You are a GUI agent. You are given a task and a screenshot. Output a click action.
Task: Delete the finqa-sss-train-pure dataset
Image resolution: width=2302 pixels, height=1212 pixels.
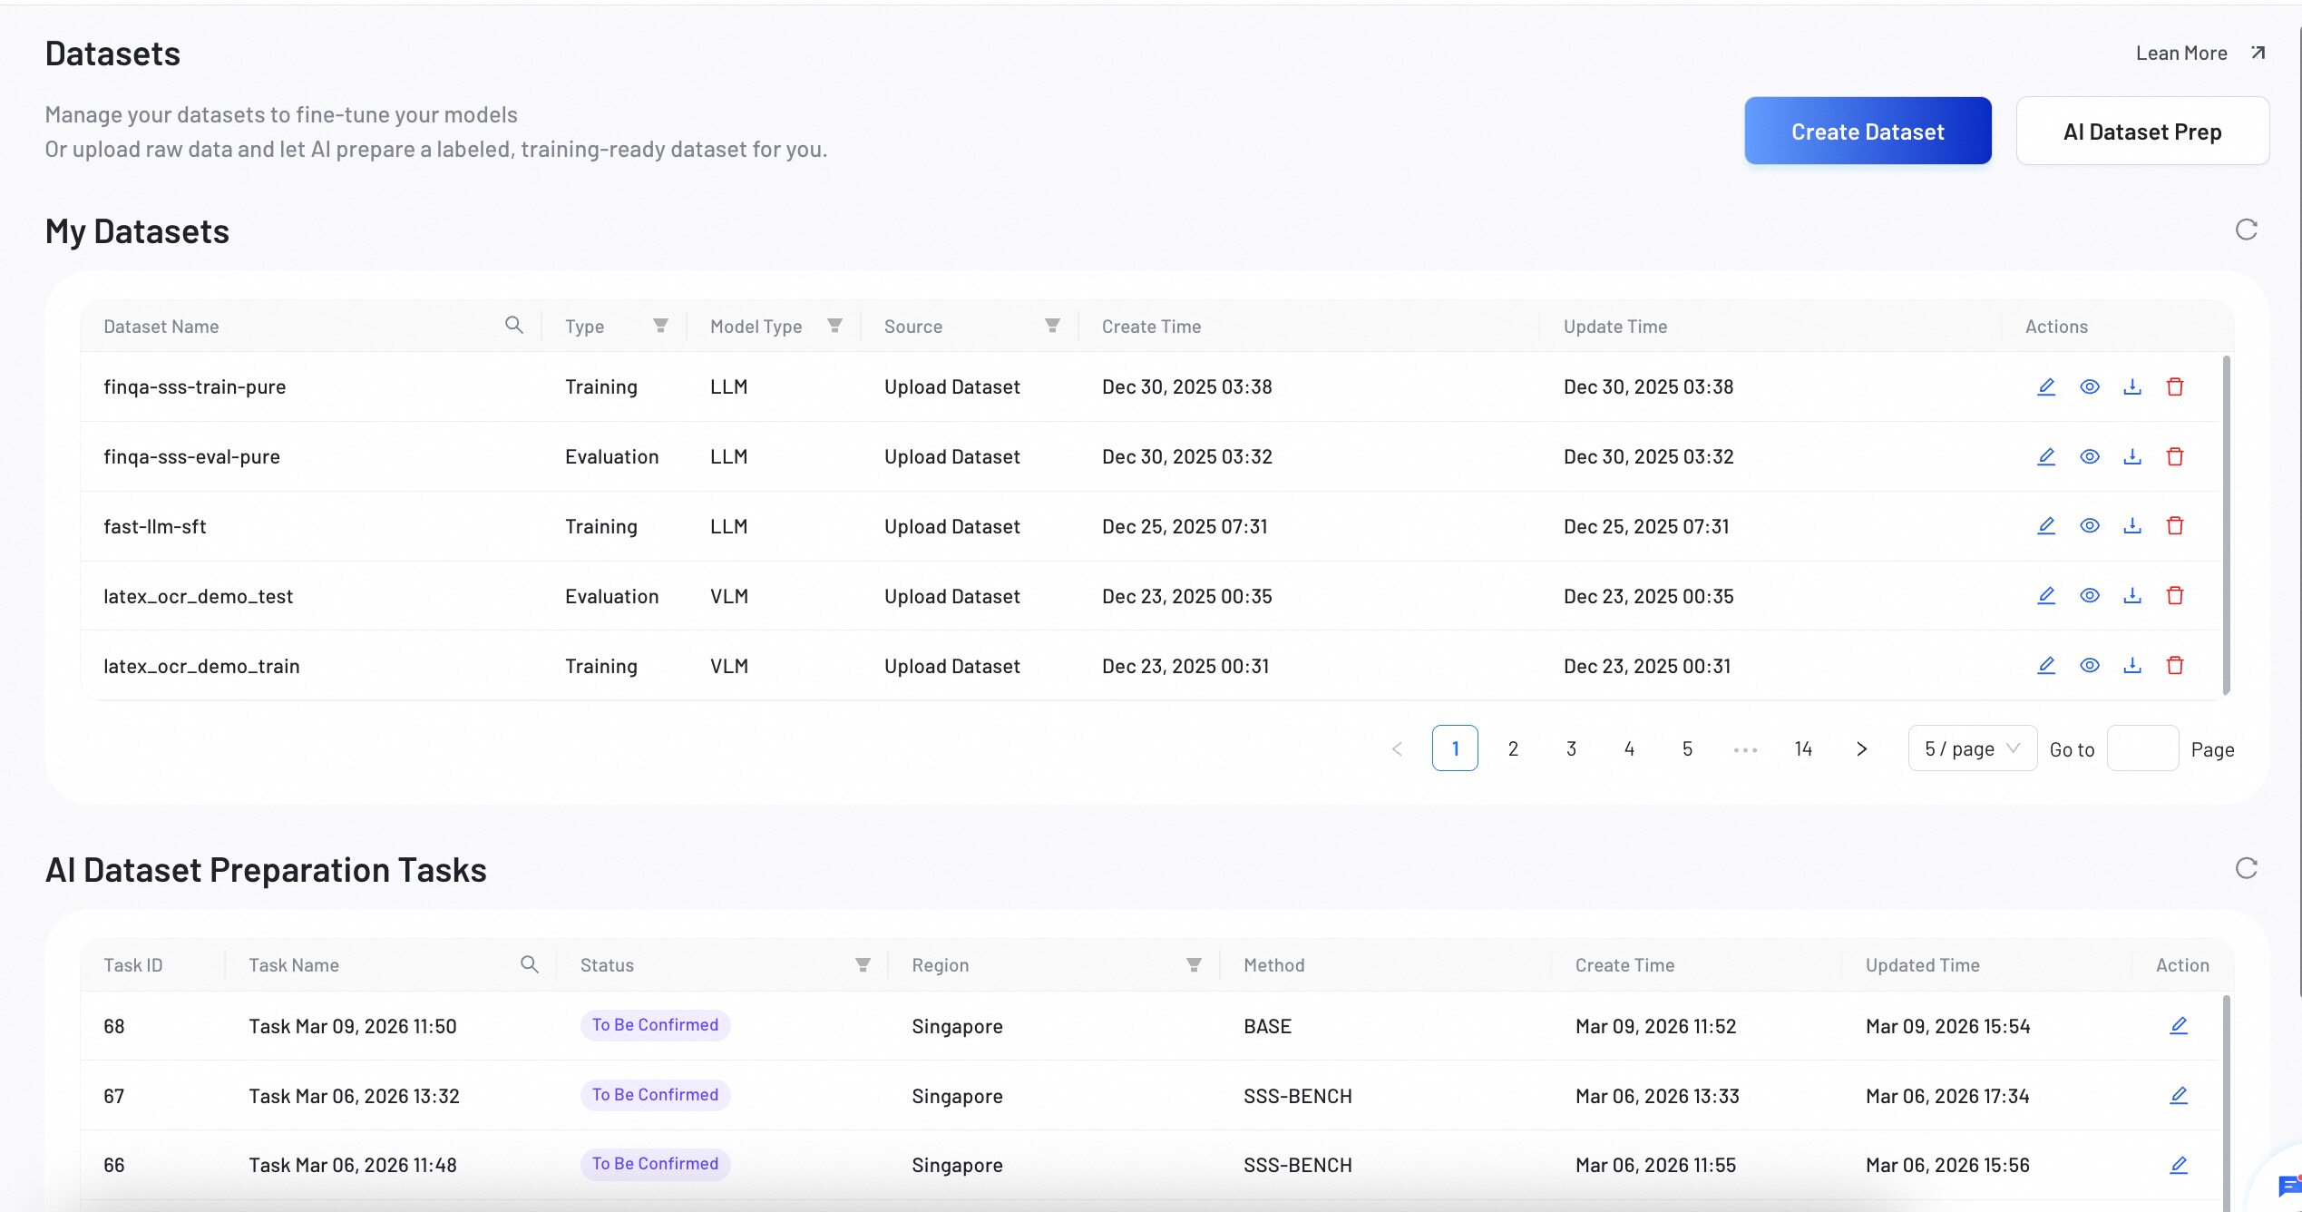click(x=2175, y=386)
